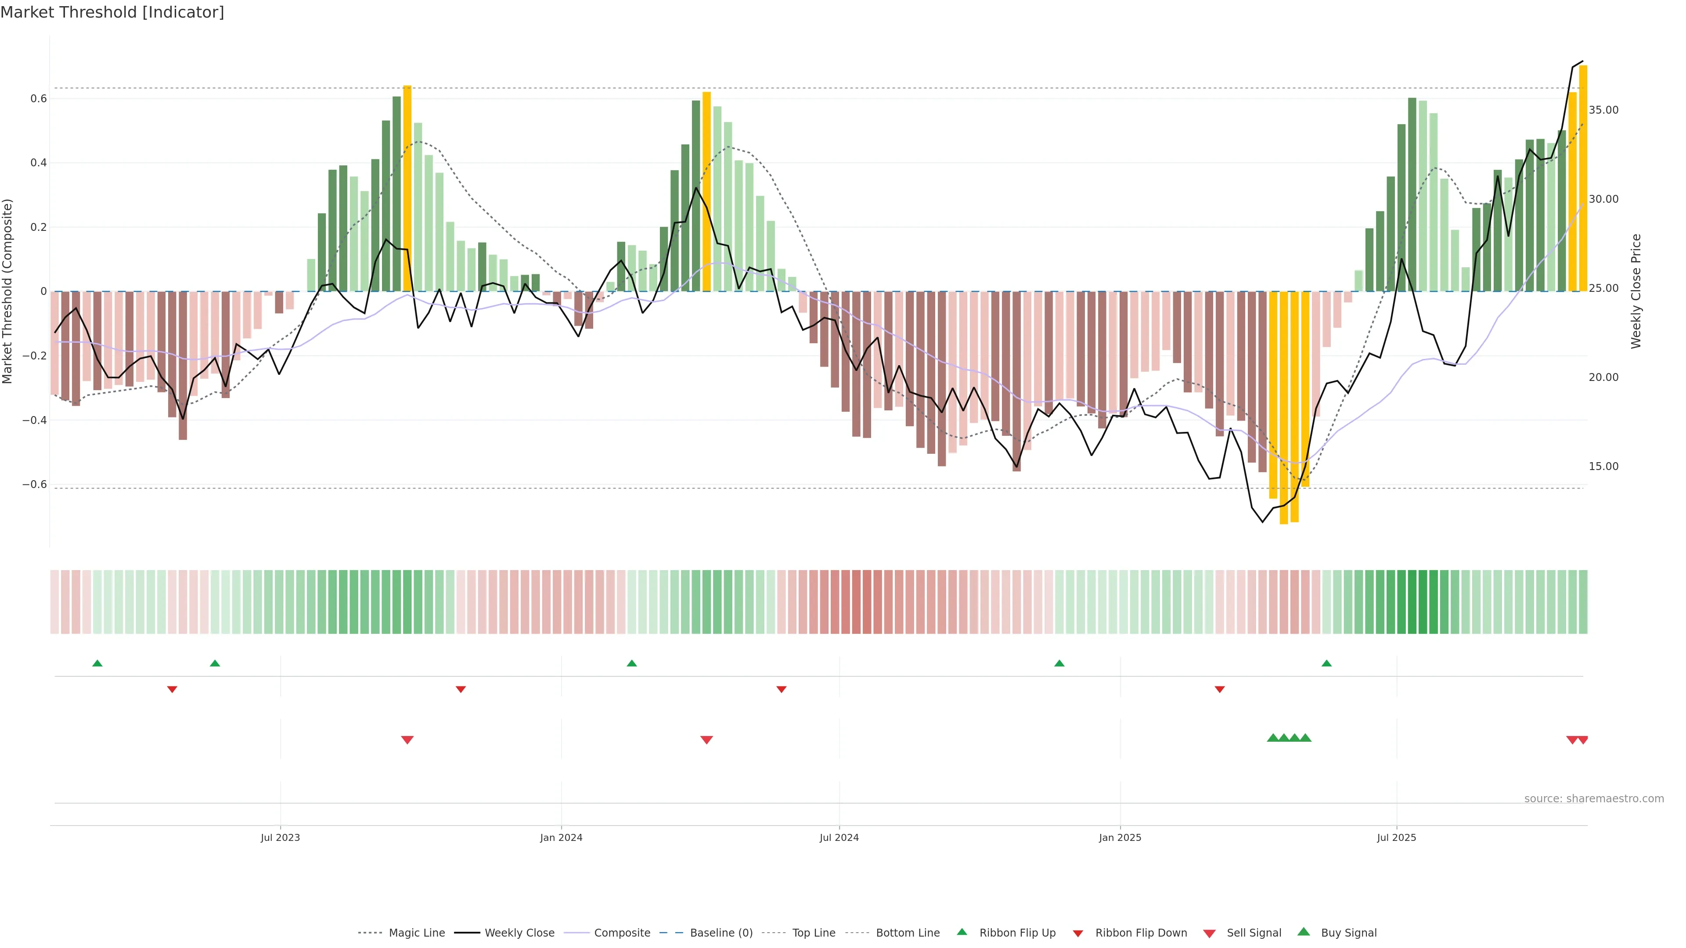Click the Jul 2024 x-axis label

tap(839, 837)
